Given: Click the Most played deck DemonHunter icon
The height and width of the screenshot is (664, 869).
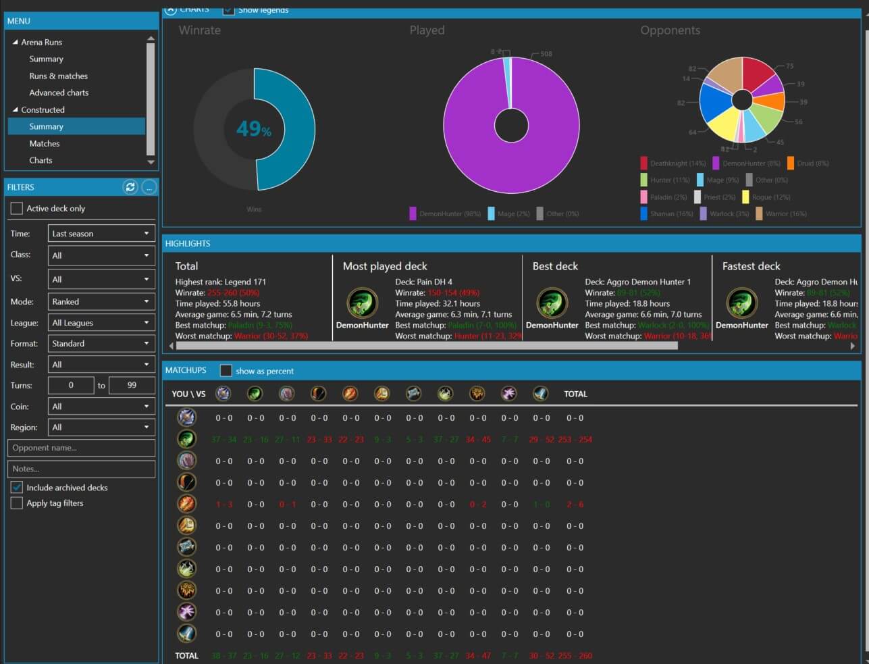Looking at the screenshot, I should pyautogui.click(x=362, y=303).
